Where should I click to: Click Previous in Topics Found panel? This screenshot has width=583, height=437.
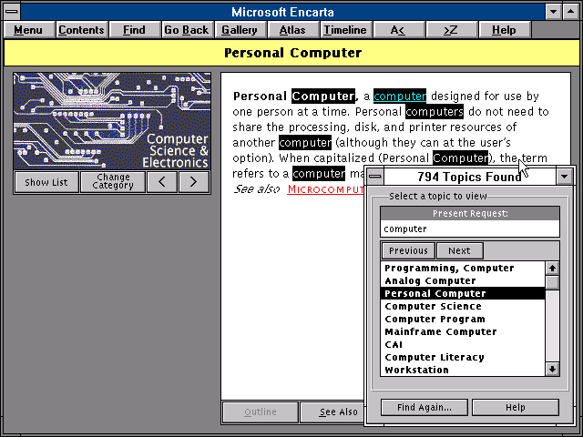pyautogui.click(x=408, y=251)
